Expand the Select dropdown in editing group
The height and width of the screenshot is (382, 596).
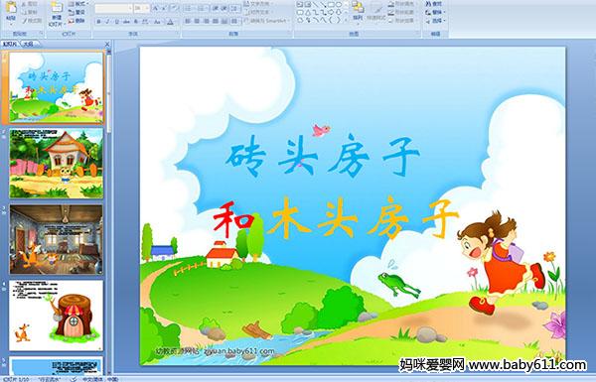coord(436,21)
